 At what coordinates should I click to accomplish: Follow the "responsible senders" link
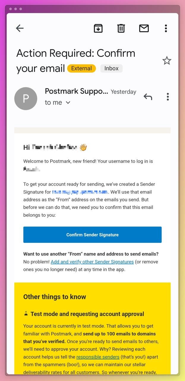[98, 357]
